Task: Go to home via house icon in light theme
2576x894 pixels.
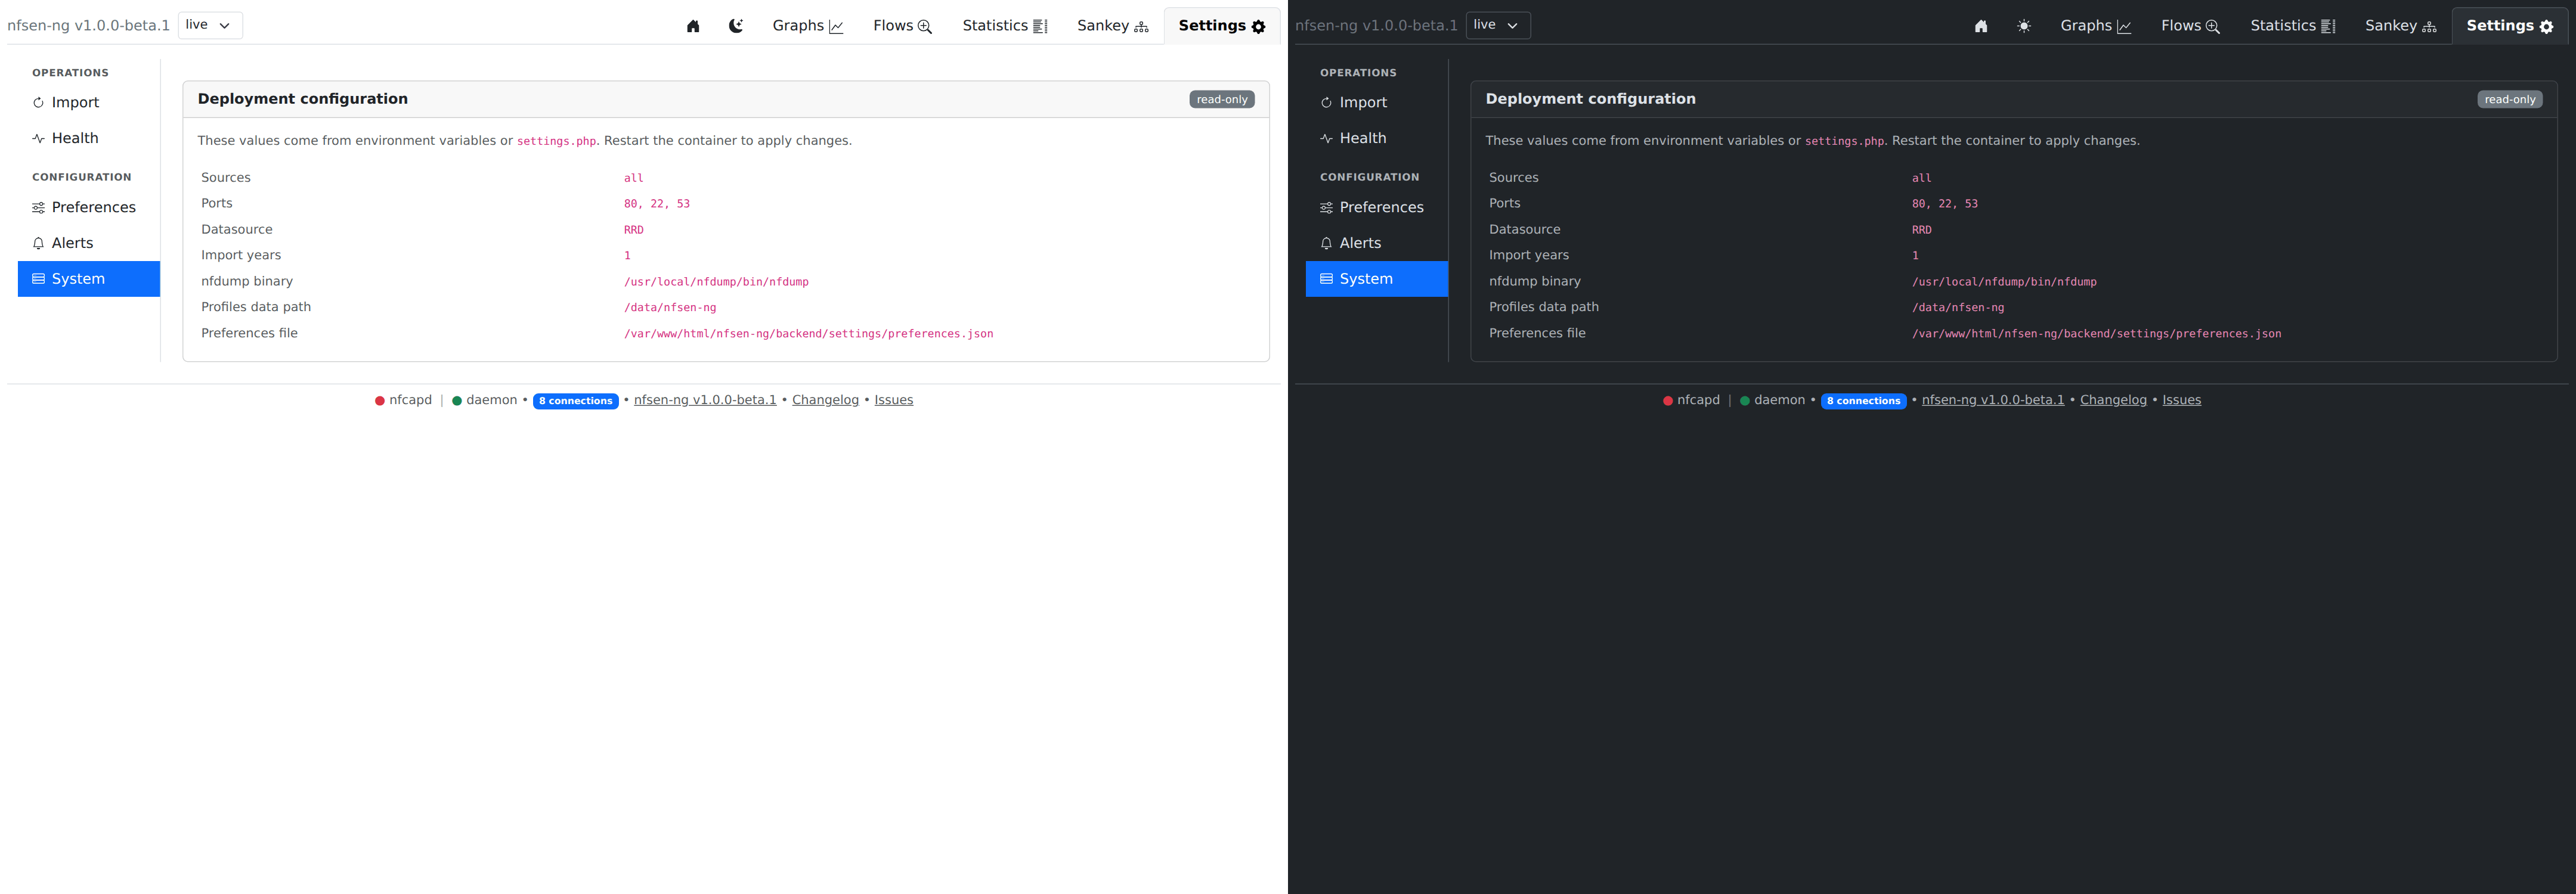Action: tap(693, 26)
